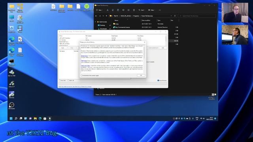Screen dimensions: 253x142
Task: Click This PC in the address breadcrumb
Action: (x=116, y=16)
